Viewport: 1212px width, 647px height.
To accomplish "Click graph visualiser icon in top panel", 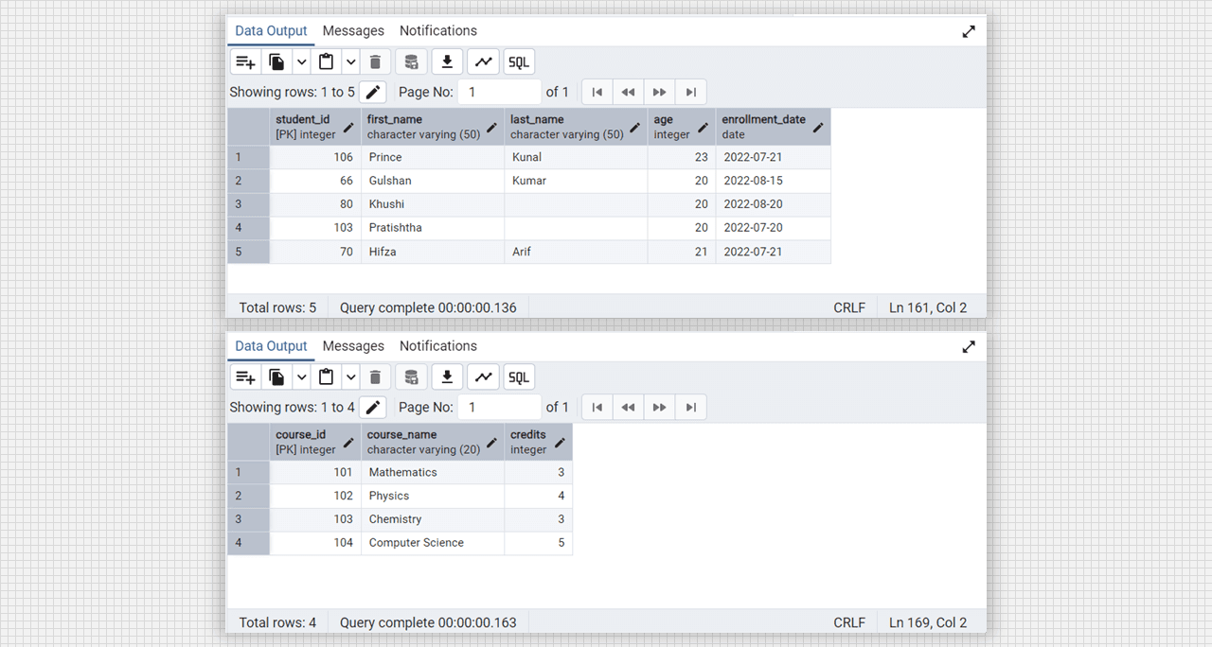I will coord(483,62).
